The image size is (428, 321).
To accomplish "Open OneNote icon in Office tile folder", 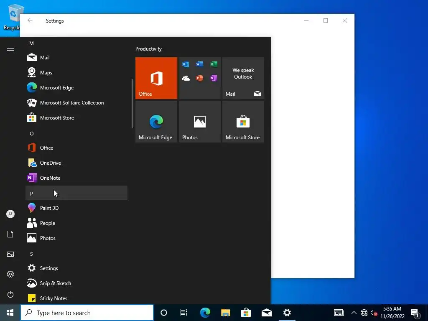I will (214, 78).
